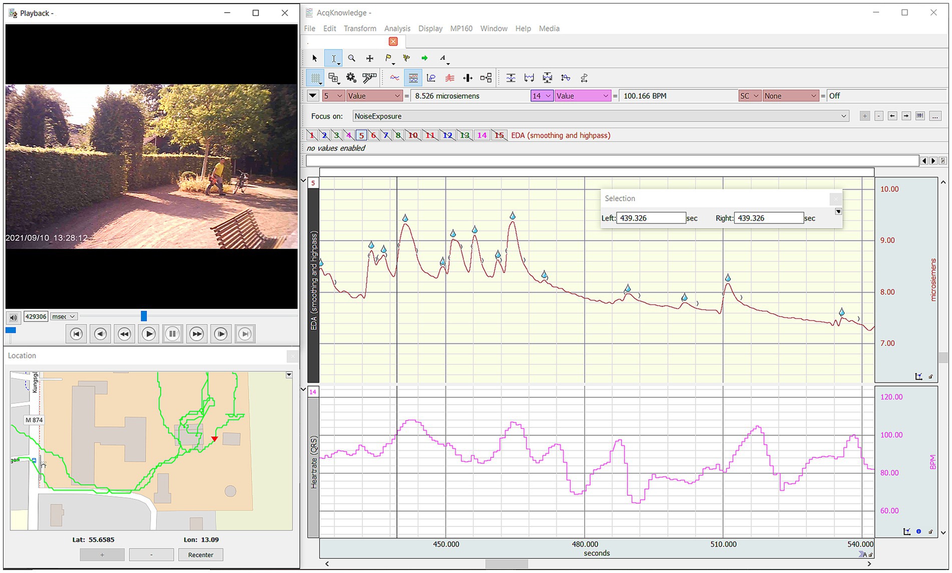Screen dimensions: 952x573
Task: Step one frame backward in Playback
Action: tap(101, 334)
